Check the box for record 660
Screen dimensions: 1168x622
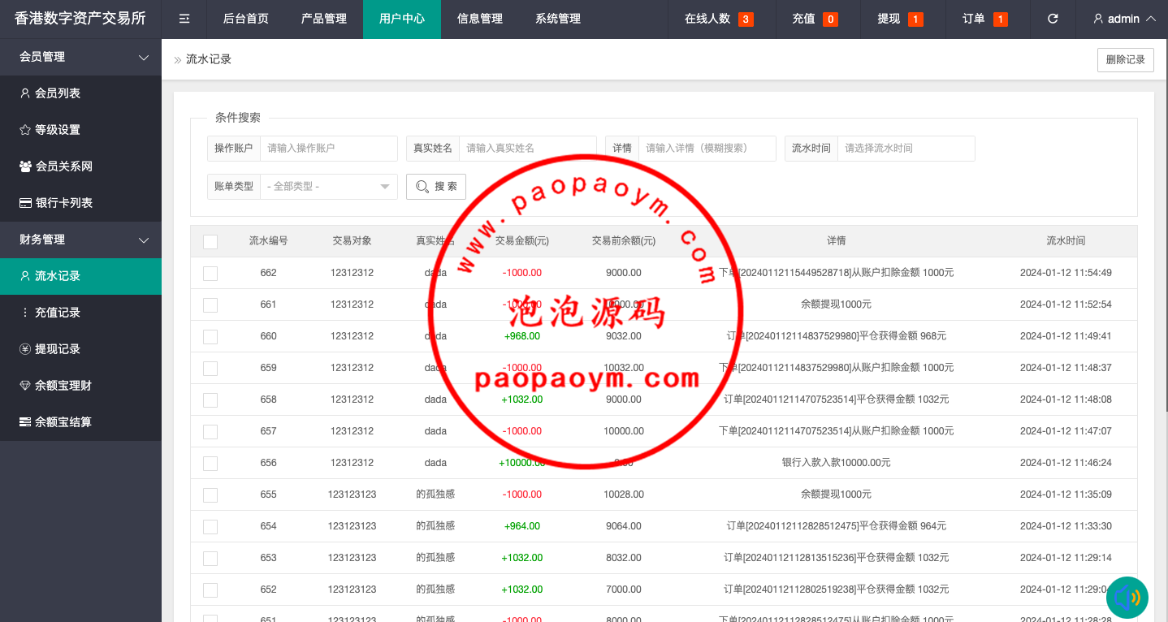click(x=210, y=336)
